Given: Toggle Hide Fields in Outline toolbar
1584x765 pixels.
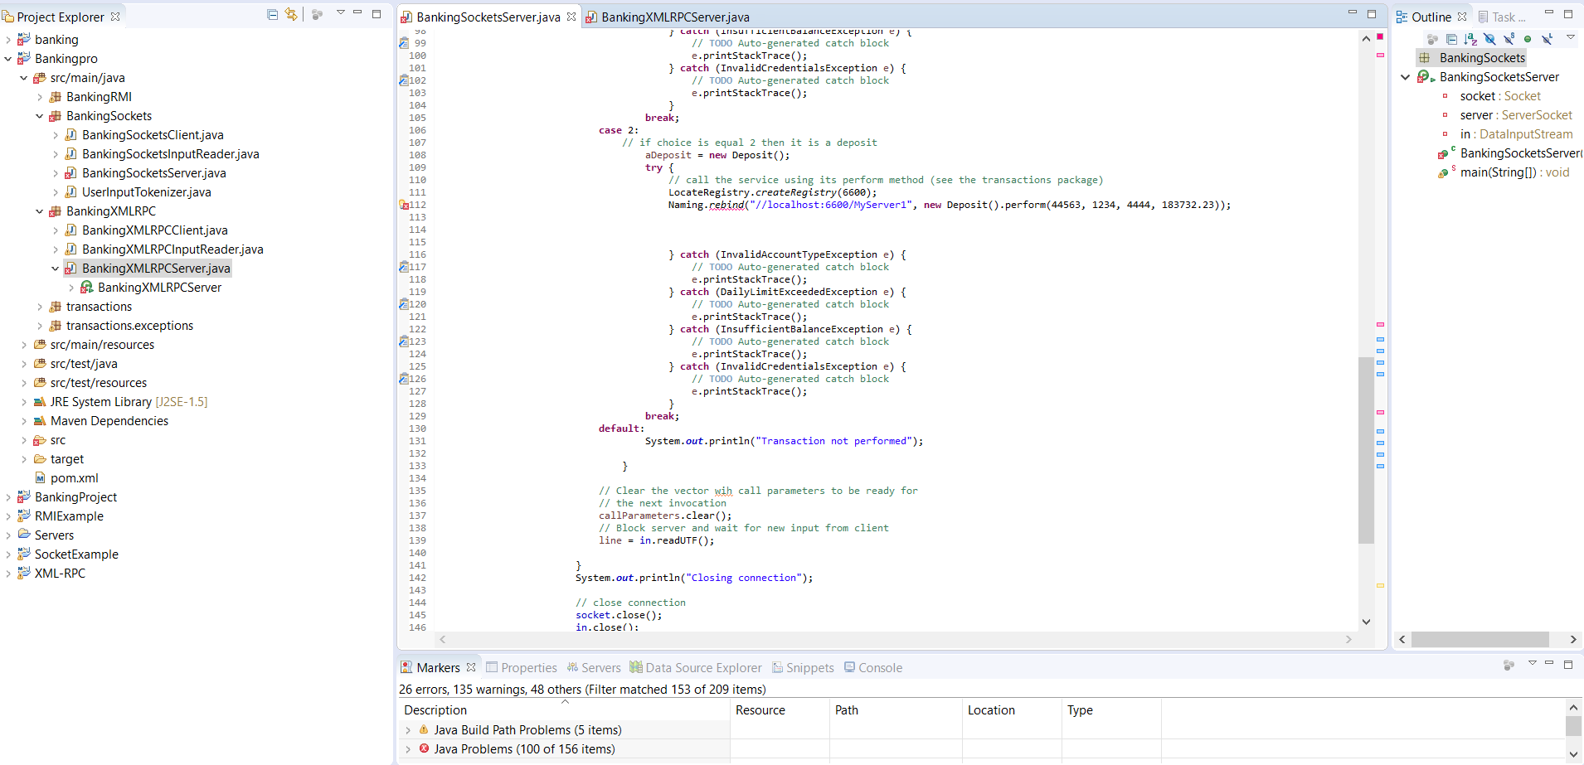Looking at the screenshot, I should (x=1489, y=39).
